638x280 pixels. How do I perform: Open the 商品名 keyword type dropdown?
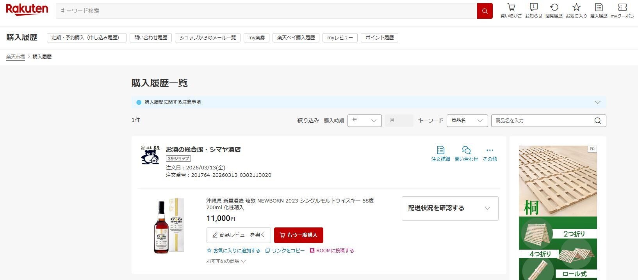(x=467, y=121)
